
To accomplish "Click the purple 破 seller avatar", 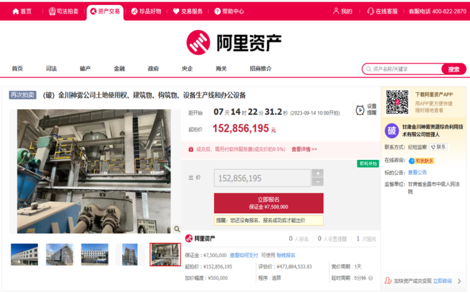I will tap(391, 131).
